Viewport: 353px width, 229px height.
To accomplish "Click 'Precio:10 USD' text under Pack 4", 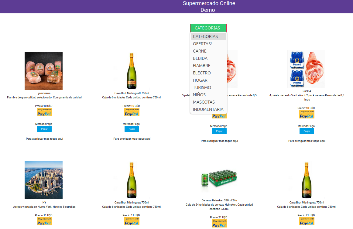I will (306, 108).
